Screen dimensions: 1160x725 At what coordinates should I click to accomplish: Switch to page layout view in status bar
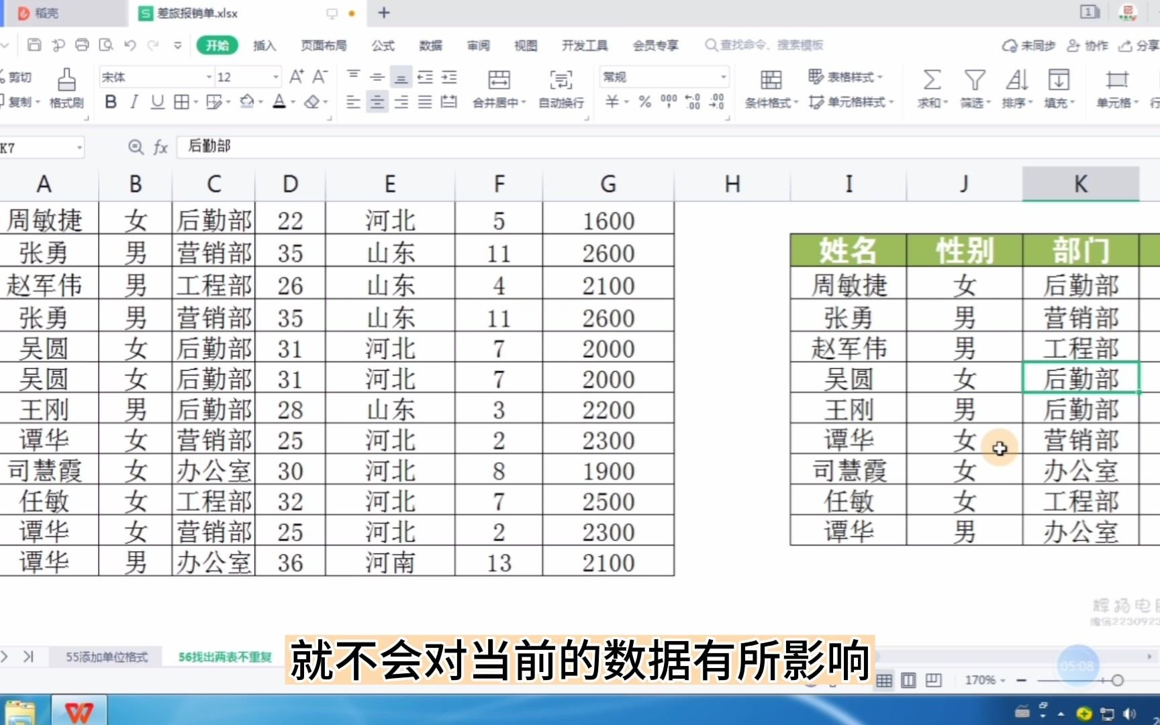click(908, 681)
